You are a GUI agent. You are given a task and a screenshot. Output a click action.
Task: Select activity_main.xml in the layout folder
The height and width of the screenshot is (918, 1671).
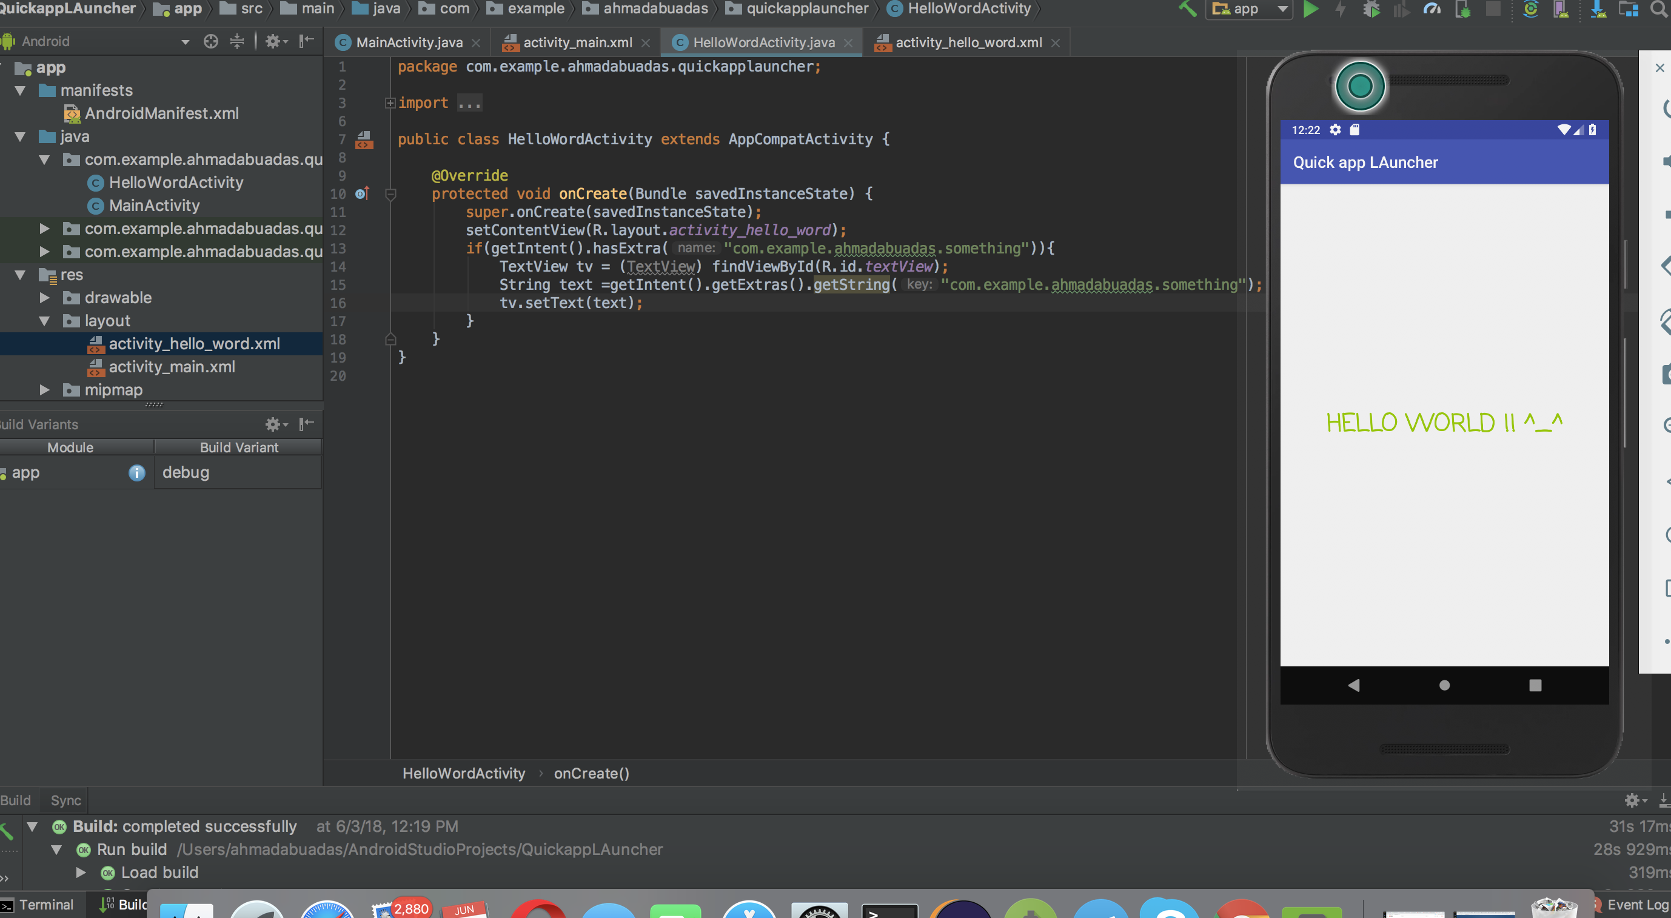pos(172,367)
